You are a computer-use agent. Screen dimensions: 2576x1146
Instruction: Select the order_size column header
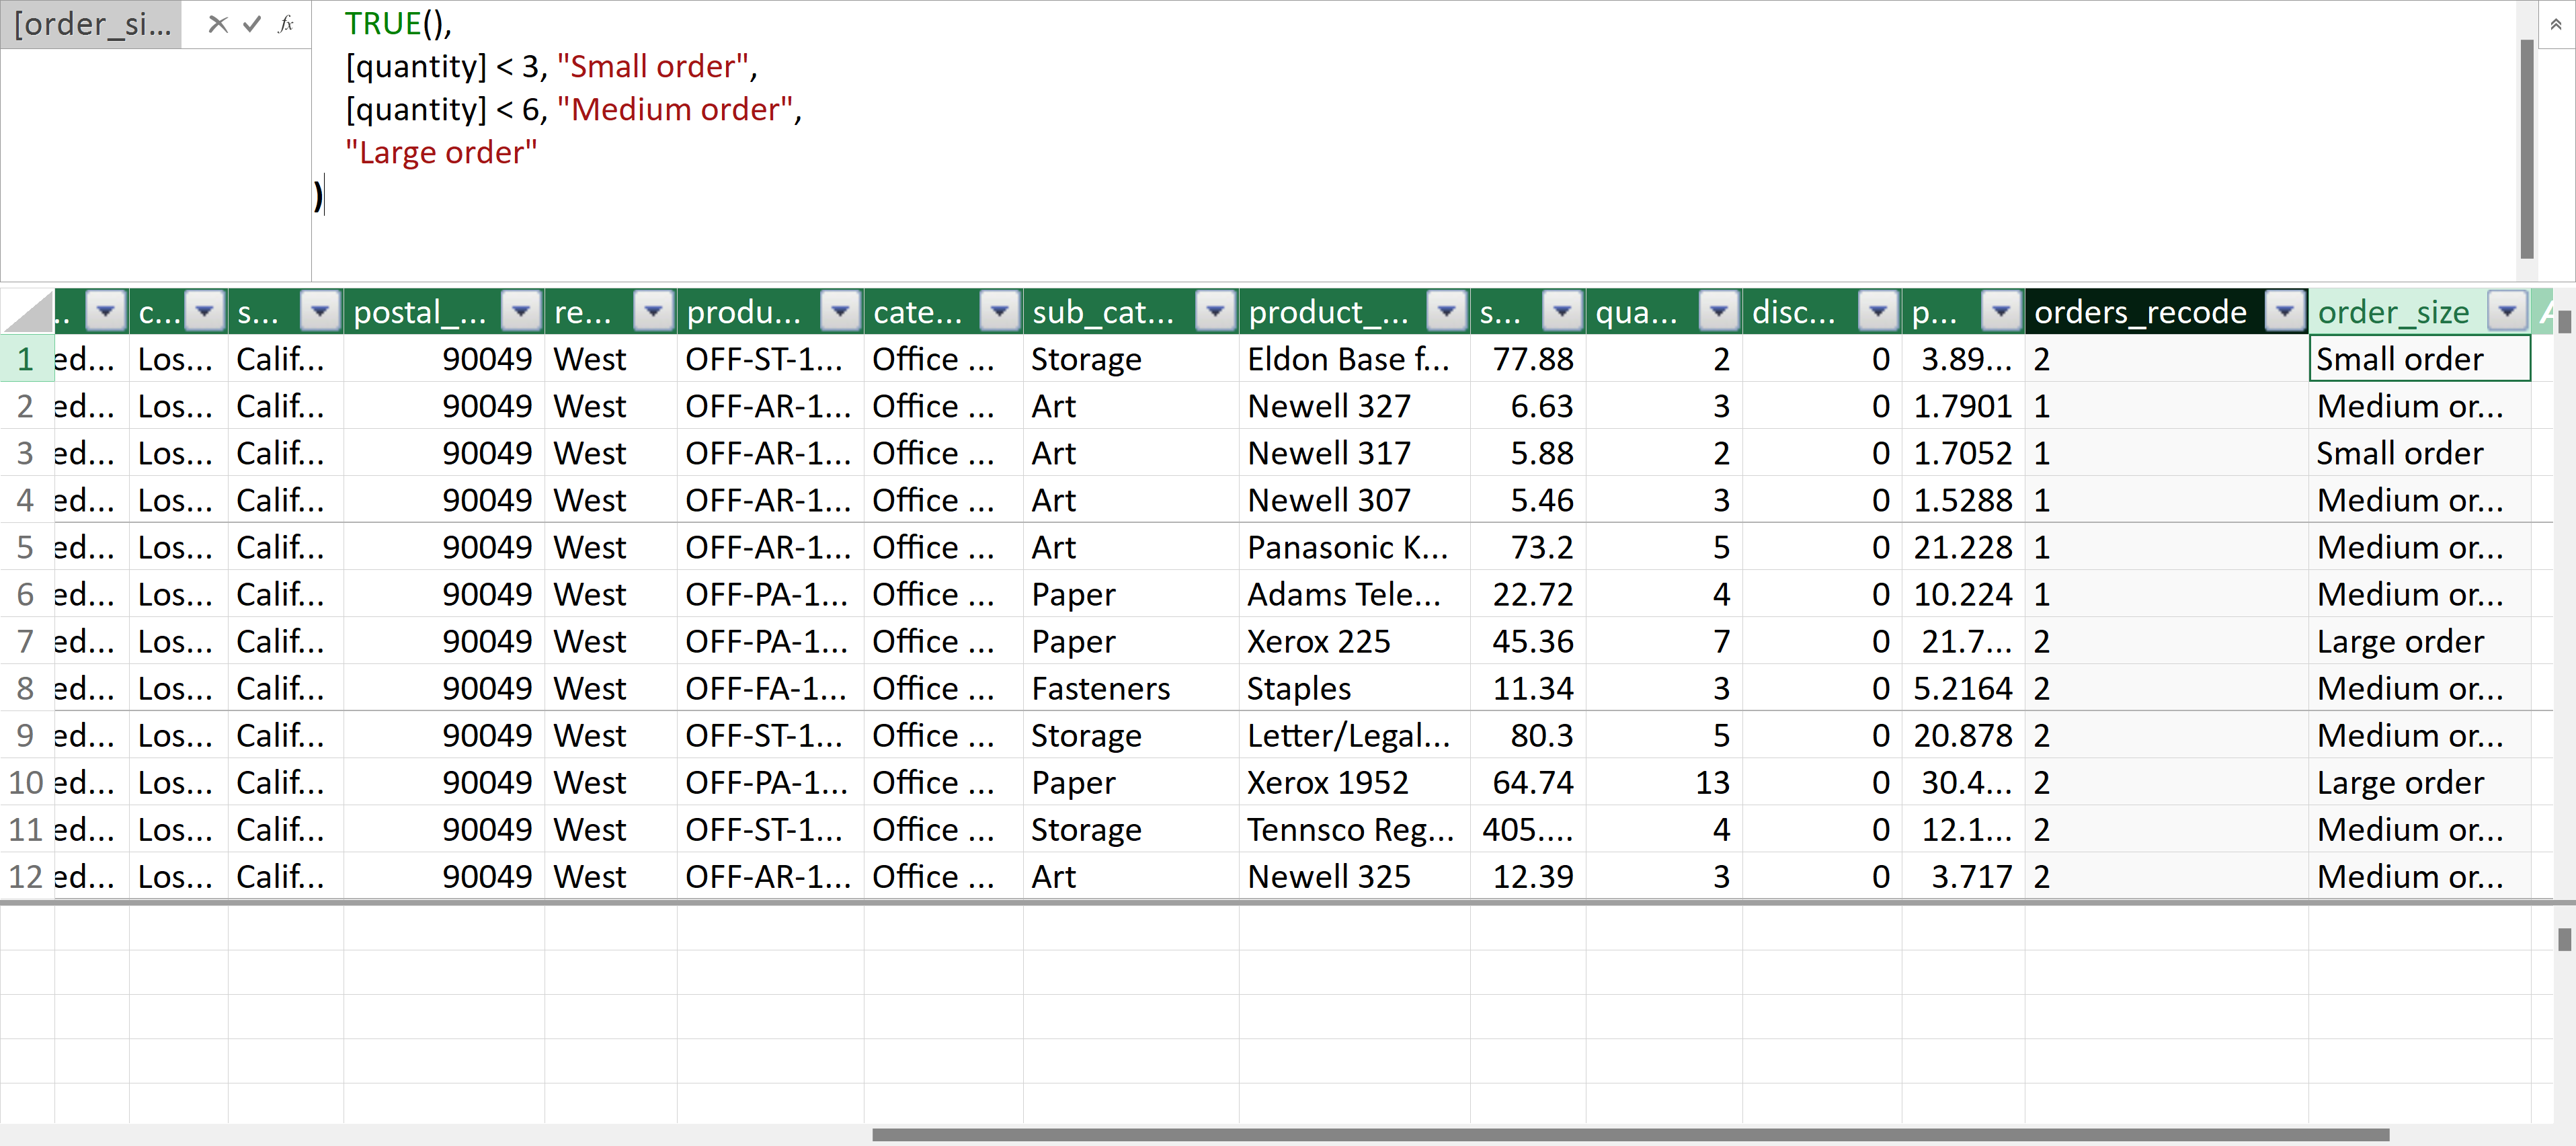tap(2392, 312)
